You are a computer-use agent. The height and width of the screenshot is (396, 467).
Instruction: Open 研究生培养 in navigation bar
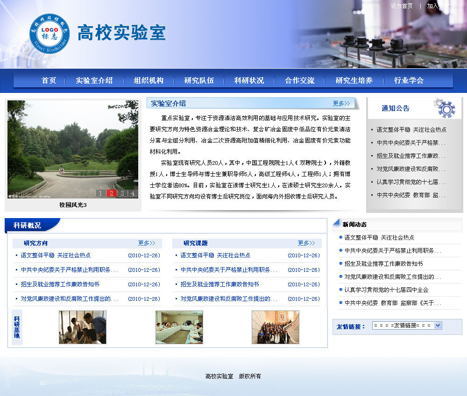(354, 80)
